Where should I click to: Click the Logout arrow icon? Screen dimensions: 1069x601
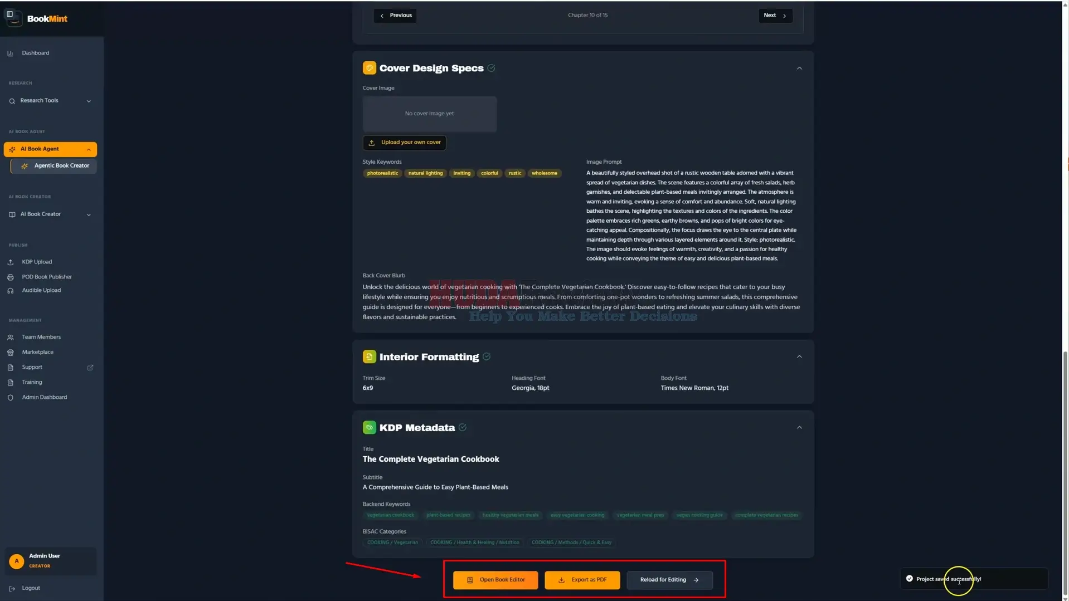tap(12, 589)
